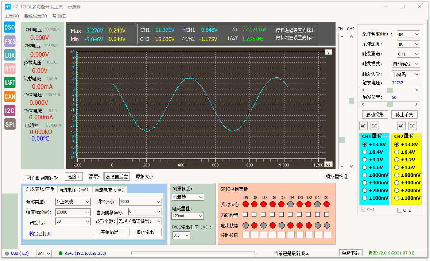Select CH1 range ±100mV
This screenshot has width=430, height=261.
[364, 198]
